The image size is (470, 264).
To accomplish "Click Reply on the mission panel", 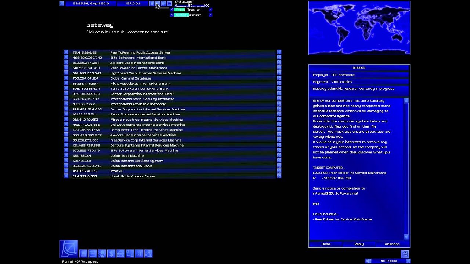I will [359, 244].
